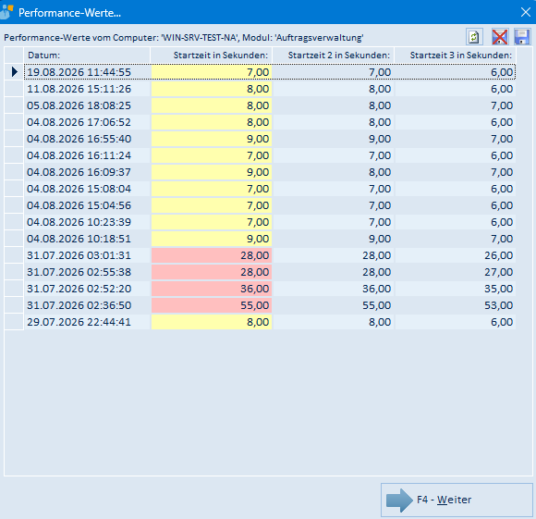
Task: Click the 53,00 Startzeit 3 cell
Action: [456, 305]
